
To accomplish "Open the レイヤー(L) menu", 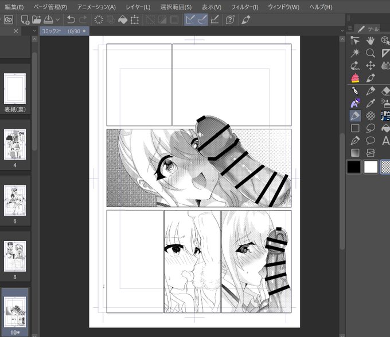I will click(138, 7).
